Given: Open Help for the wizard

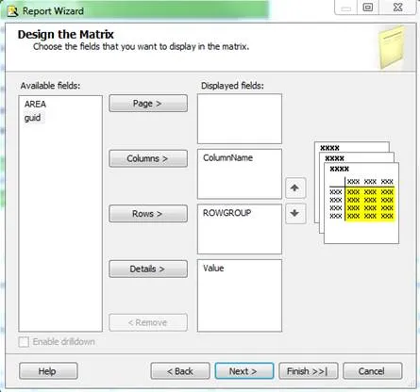Looking at the screenshot, I should point(48,371).
